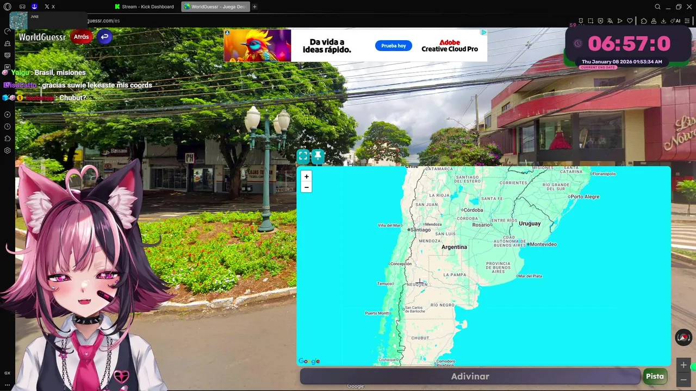Image resolution: width=696 pixels, height=391 pixels.
Task: Click the street view compass icon
Action: coord(683,337)
